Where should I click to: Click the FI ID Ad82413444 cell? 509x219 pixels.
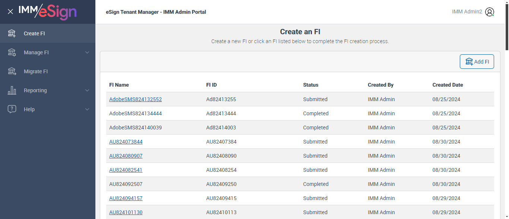point(221,113)
